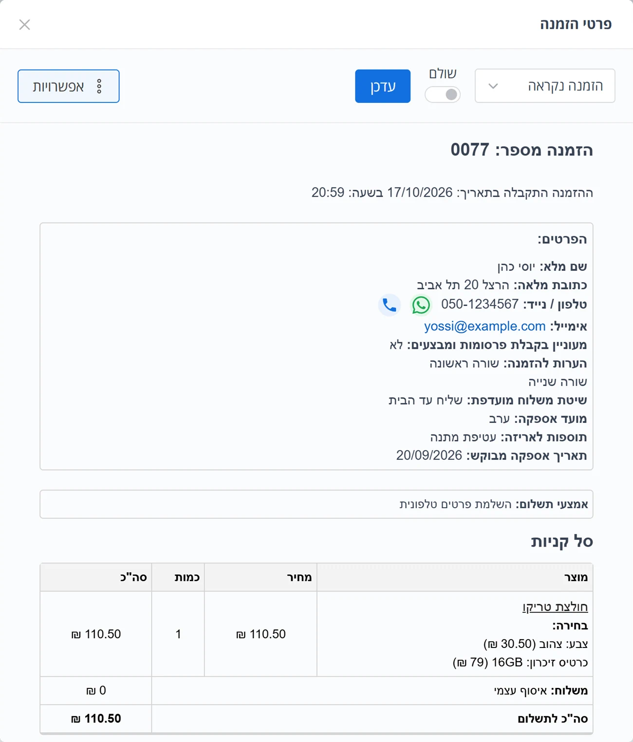Click the אמצעי תשלום payment method row
The image size is (633, 742).
click(x=316, y=504)
